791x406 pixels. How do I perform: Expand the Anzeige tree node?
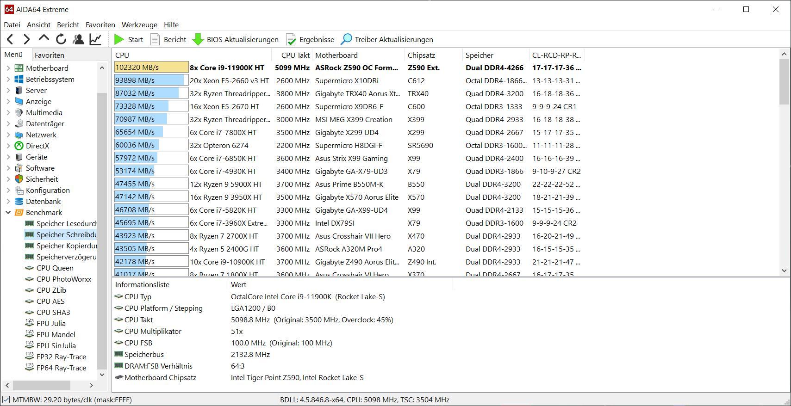point(8,101)
